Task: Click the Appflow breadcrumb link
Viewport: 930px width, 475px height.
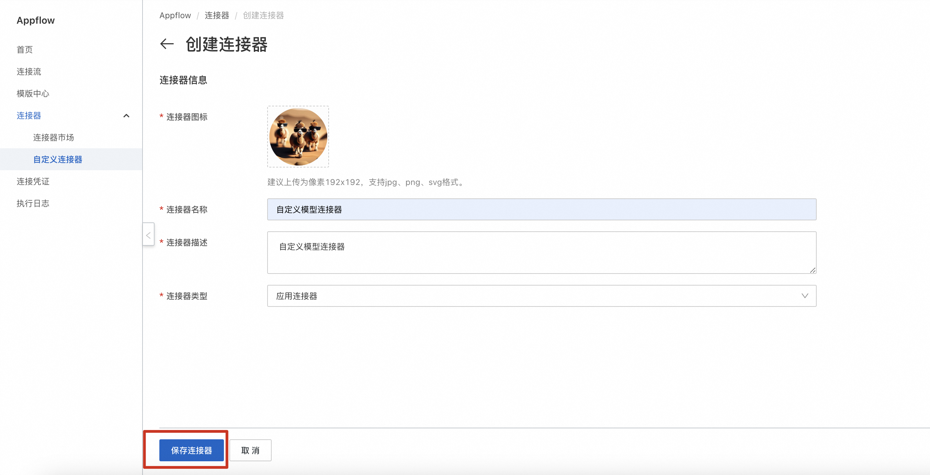Action: 175,15
